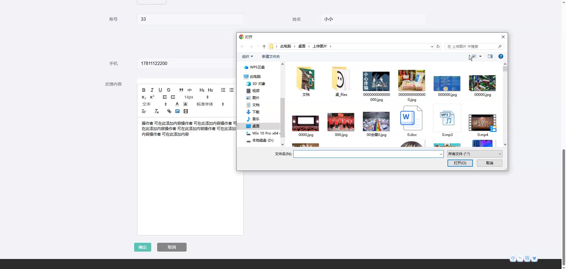Clear text formatting in editor
The image size is (566, 269).
pos(157,111)
